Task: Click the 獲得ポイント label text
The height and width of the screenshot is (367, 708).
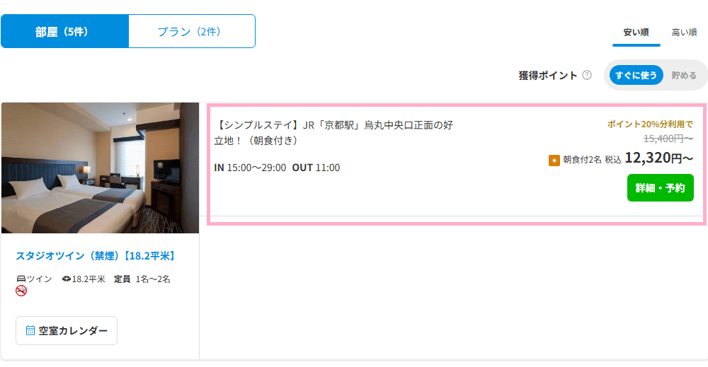Action: pos(548,75)
